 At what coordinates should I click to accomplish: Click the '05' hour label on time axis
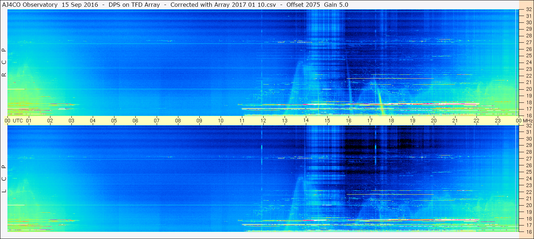click(x=114, y=121)
